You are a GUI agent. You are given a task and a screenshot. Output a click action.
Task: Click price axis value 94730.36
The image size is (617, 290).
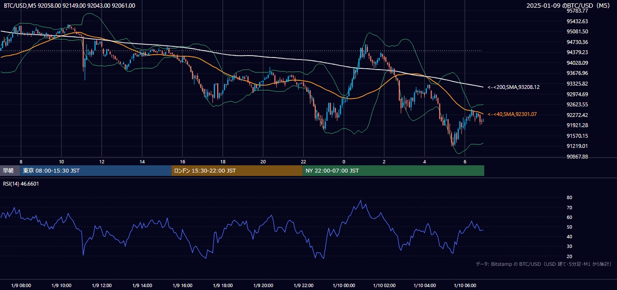coord(577,42)
